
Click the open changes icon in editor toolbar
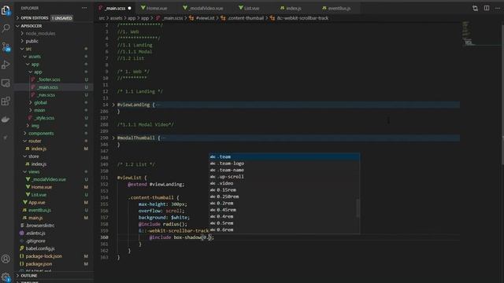(x=475, y=8)
